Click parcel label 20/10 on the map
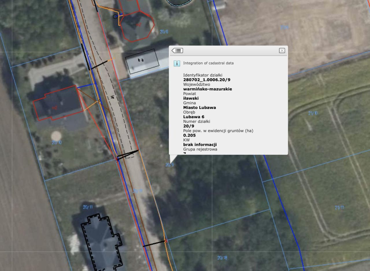Image resolution: width=370 pixels, height=271 pixels. 57,142
